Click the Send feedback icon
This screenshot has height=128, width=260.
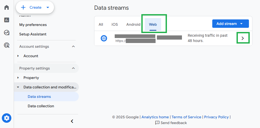(x=157, y=123)
